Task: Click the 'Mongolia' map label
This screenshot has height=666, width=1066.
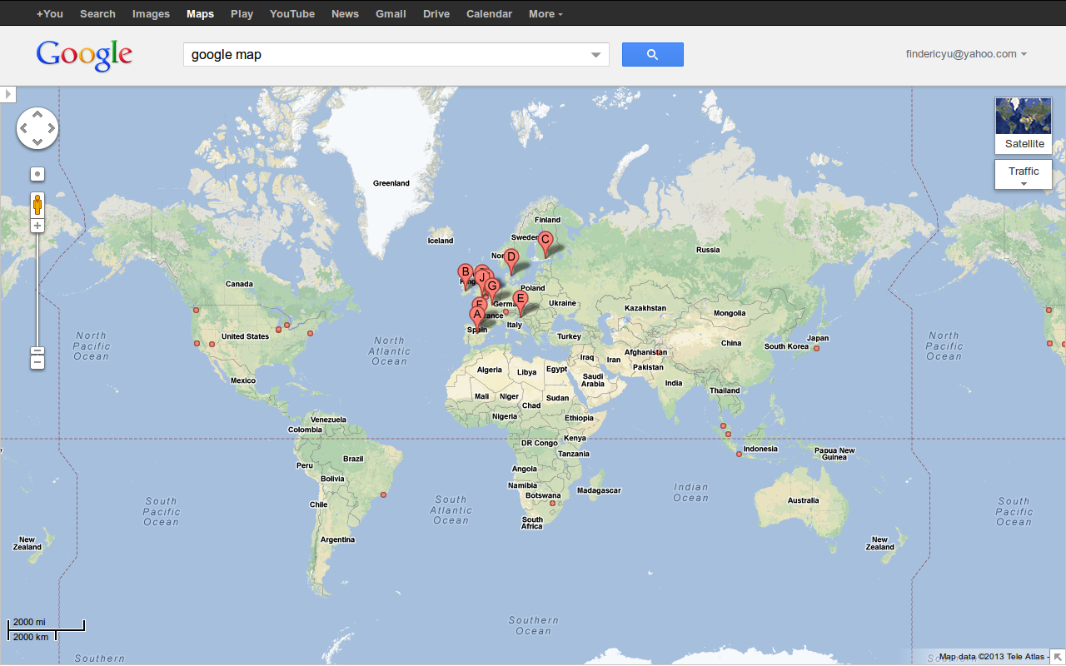Action: (730, 313)
